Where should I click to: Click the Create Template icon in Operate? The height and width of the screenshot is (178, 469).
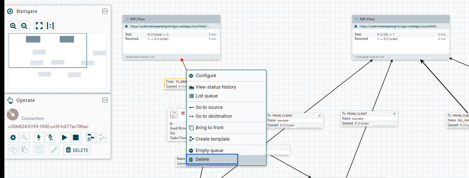click(91, 138)
